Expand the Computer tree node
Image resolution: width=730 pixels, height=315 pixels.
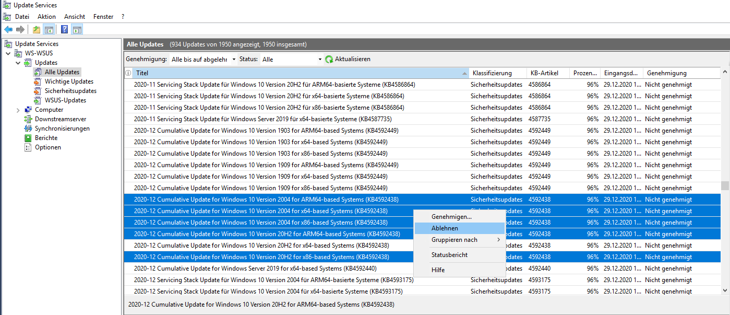pos(18,110)
